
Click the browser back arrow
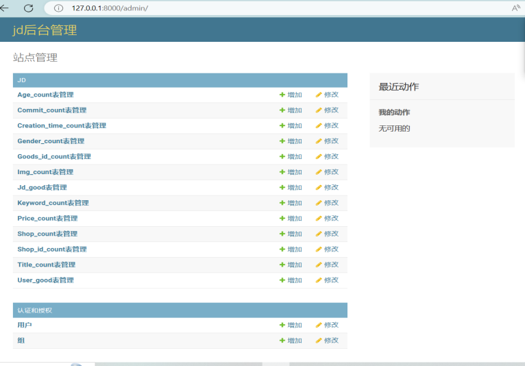click(x=4, y=8)
